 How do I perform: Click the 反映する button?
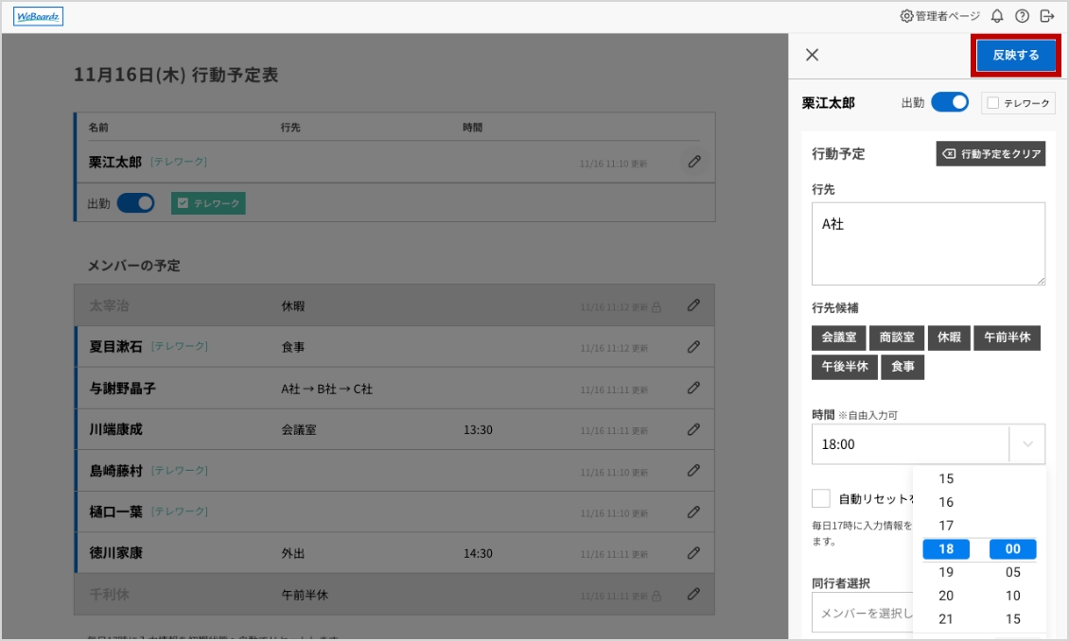coord(1016,55)
